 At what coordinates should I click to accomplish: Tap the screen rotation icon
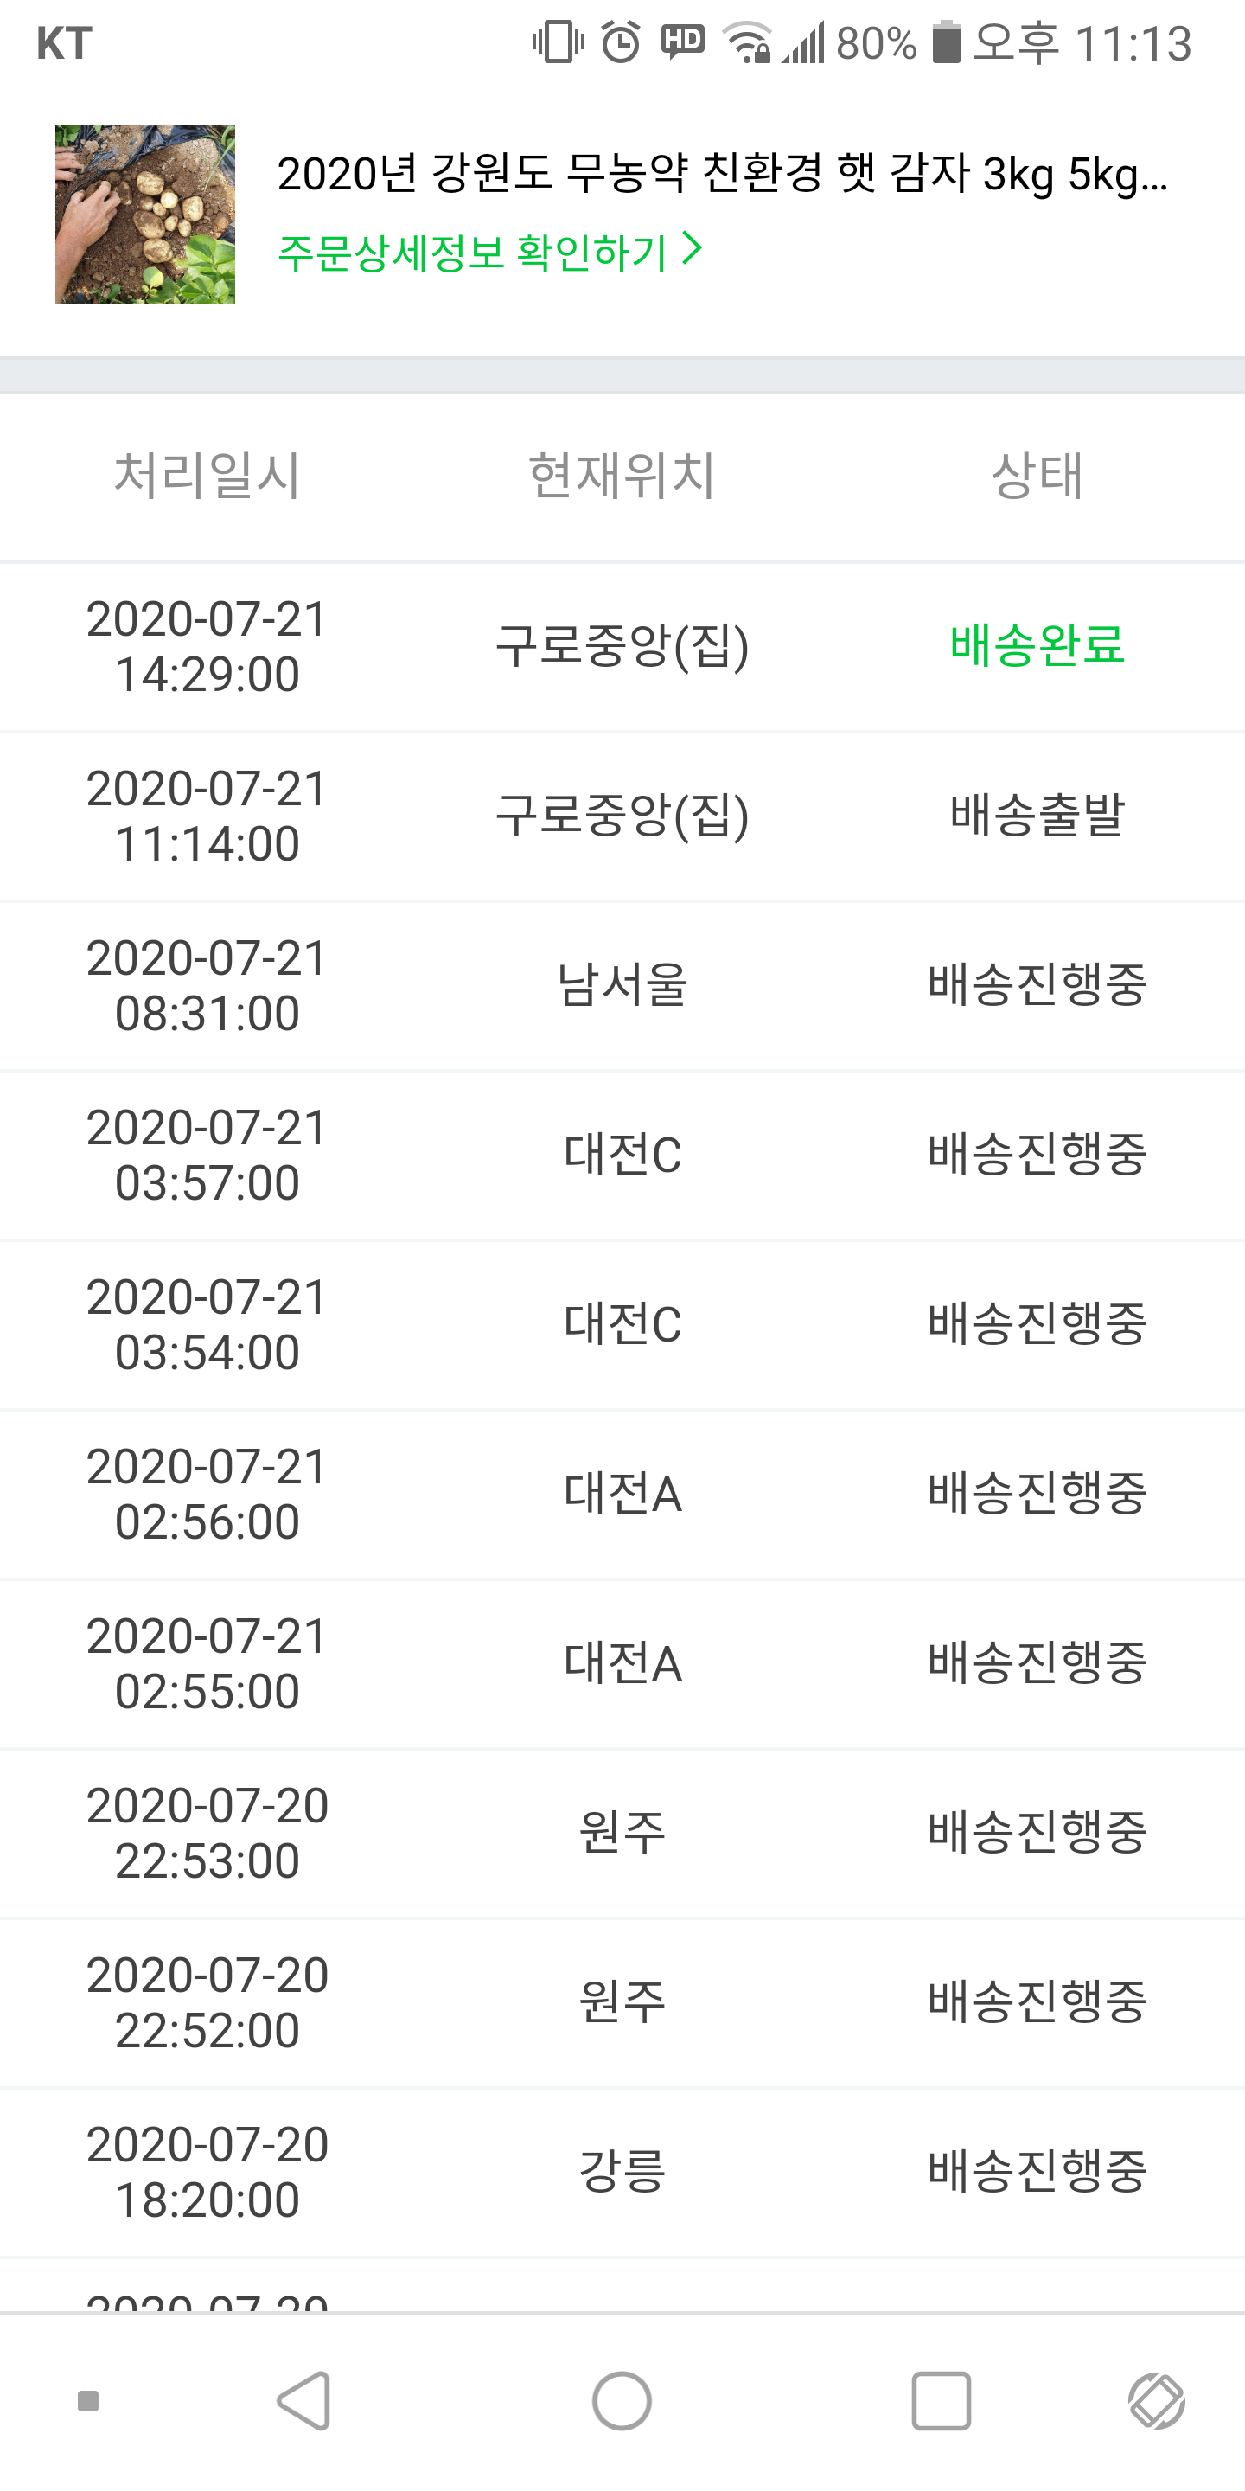click(1156, 2401)
